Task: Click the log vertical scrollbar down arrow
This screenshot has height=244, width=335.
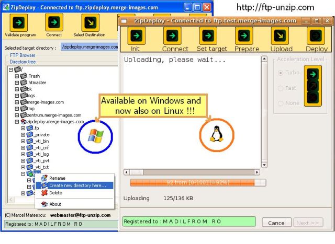Action: pos(264,165)
